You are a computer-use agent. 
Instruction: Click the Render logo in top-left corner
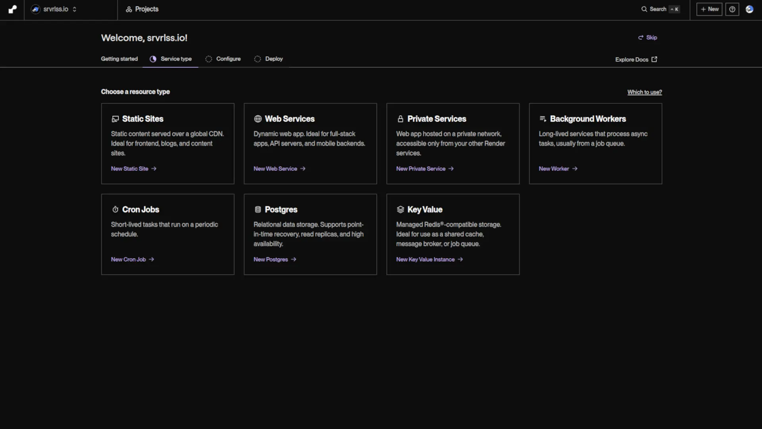point(13,9)
